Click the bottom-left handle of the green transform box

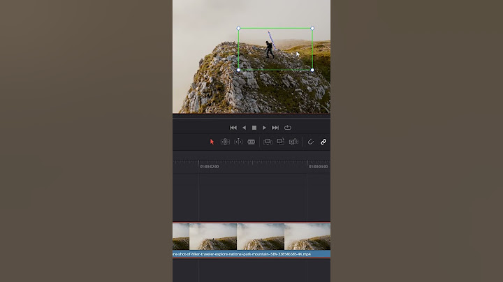pos(238,70)
